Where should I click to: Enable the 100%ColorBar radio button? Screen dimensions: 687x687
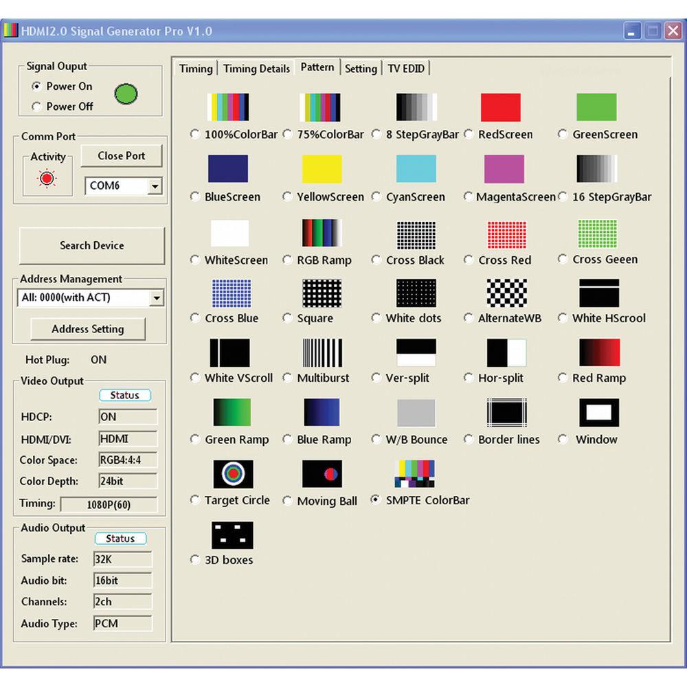(x=196, y=135)
